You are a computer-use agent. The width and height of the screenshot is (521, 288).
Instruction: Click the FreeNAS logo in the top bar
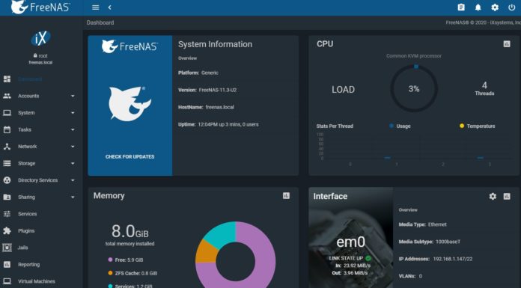[40, 7]
